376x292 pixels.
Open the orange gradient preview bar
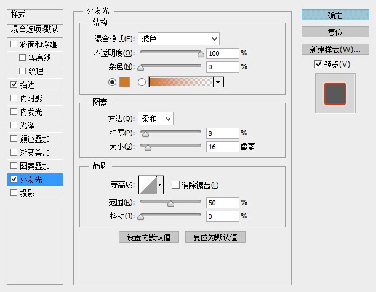(181, 82)
